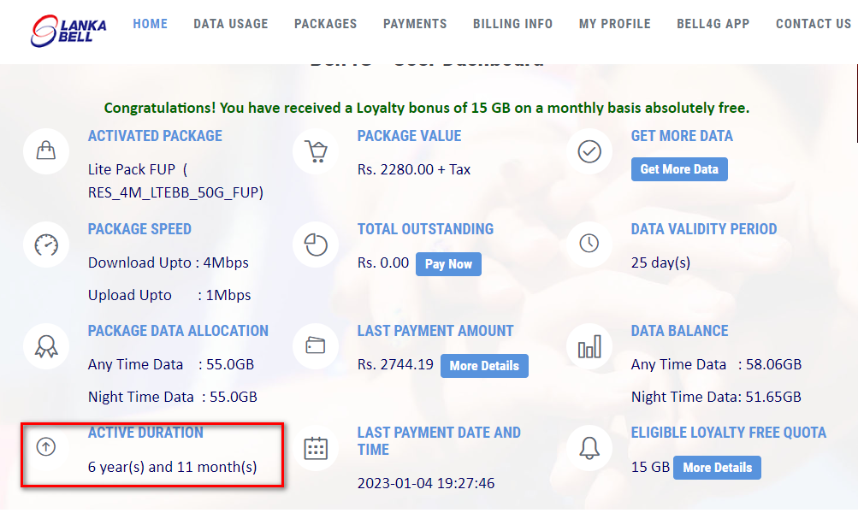This screenshot has height=513, width=858.
Task: Click the Lanka Bell logo
Action: tap(69, 31)
